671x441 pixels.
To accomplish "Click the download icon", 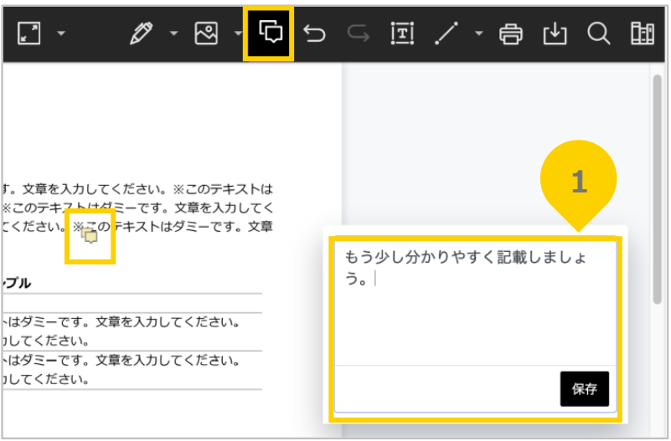I will 555,33.
